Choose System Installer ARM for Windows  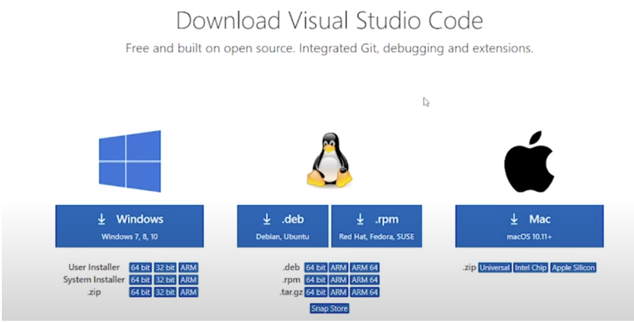click(x=189, y=280)
